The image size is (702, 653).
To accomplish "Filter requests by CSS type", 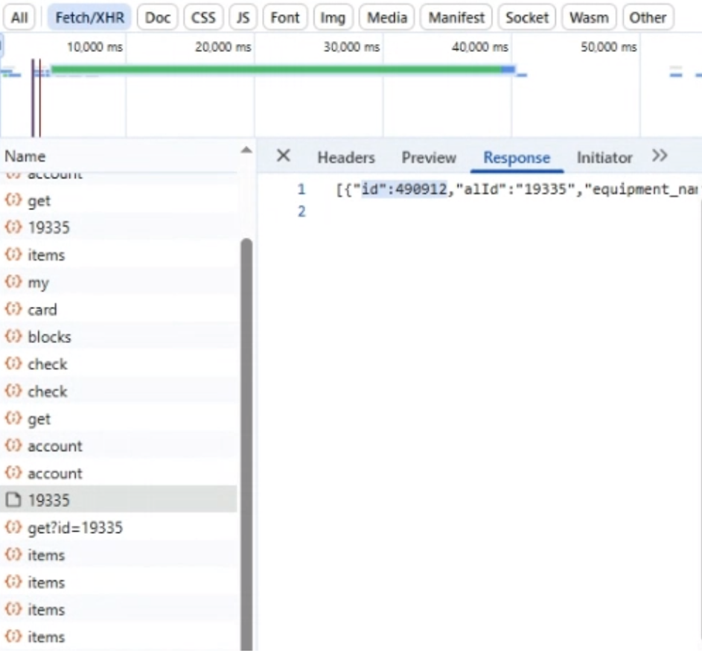I will coord(202,17).
